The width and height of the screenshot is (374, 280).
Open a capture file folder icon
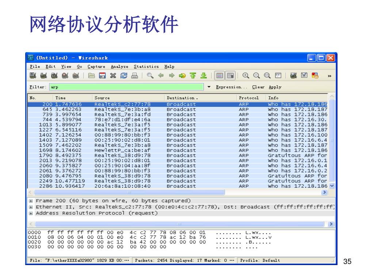[x=92, y=76]
